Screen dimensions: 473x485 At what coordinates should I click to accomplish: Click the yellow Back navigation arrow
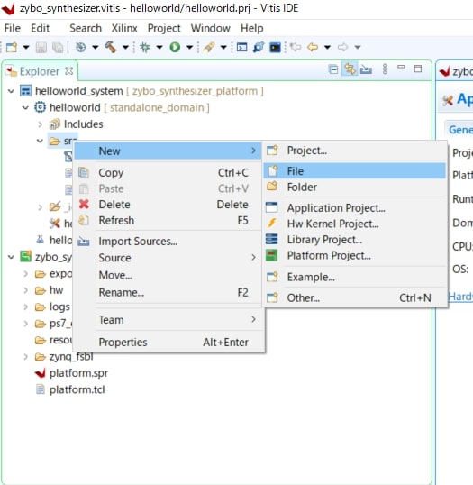pos(313,47)
